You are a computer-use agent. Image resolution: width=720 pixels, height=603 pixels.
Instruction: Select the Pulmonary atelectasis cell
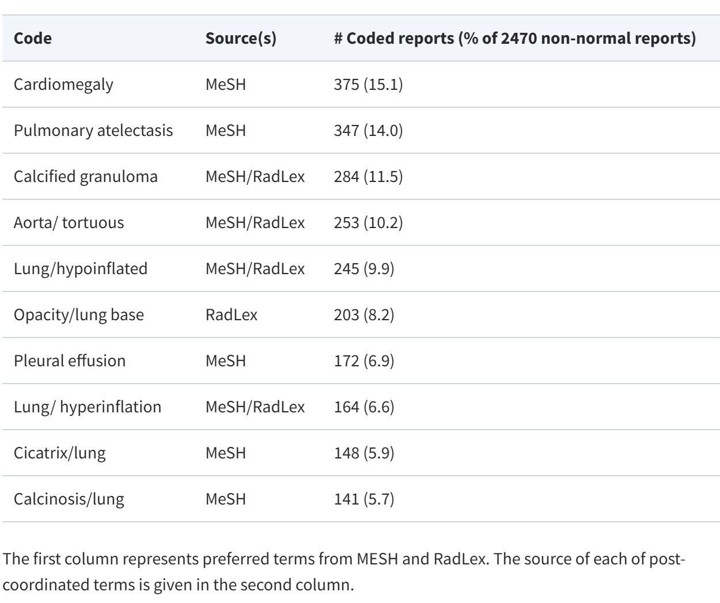[x=93, y=131]
